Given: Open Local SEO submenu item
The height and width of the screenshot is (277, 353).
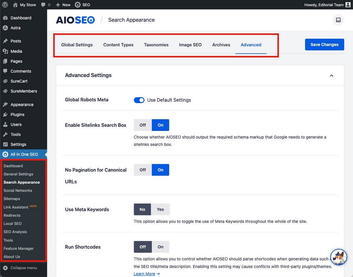Looking at the screenshot, I should pyautogui.click(x=13, y=224).
